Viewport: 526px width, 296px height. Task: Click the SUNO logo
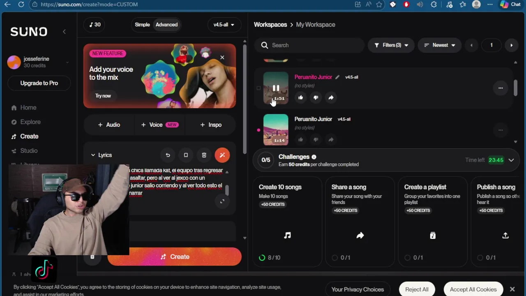click(29, 32)
